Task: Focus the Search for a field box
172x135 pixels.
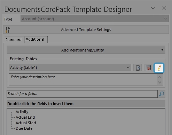Action: [x=82, y=94]
